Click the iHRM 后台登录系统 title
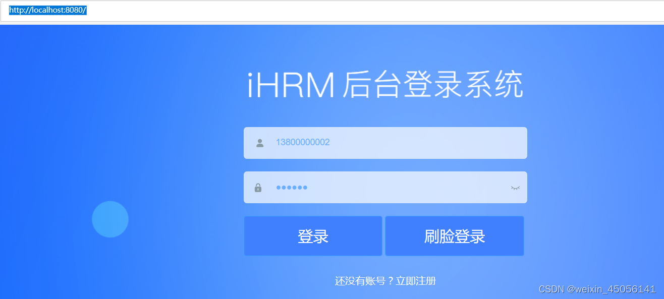Screen dimensions: 664x299 click(385, 83)
